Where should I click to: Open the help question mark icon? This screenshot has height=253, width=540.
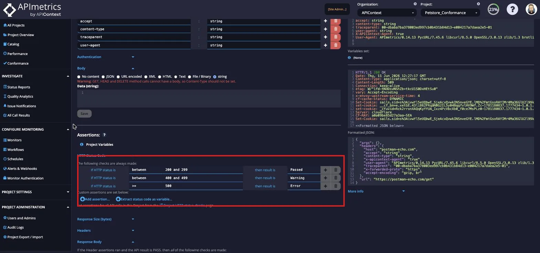pyautogui.click(x=512, y=9)
